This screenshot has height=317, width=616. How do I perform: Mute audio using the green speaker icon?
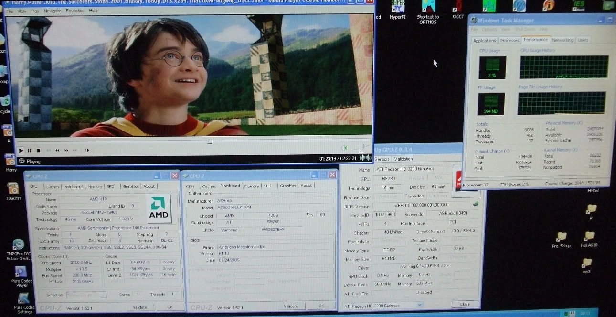(344, 148)
